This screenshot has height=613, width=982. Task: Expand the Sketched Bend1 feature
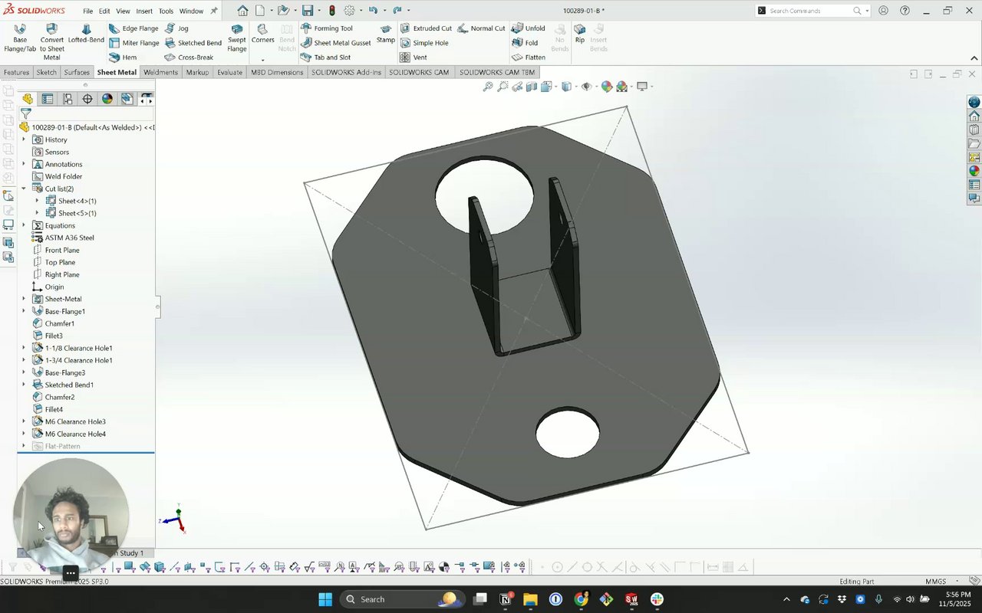[24, 385]
